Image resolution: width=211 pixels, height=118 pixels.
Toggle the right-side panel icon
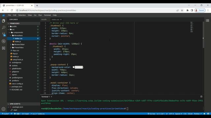(207, 20)
